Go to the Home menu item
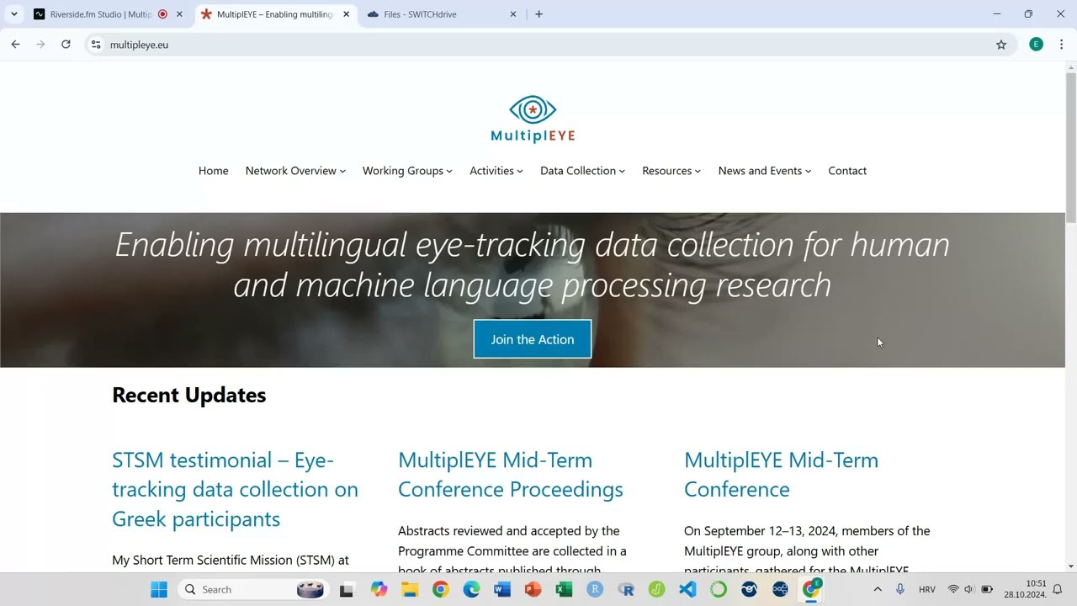The height and width of the screenshot is (606, 1077). tap(214, 171)
